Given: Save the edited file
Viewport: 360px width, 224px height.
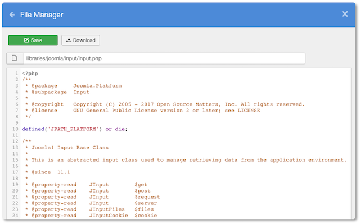Looking at the screenshot, I should (33, 40).
